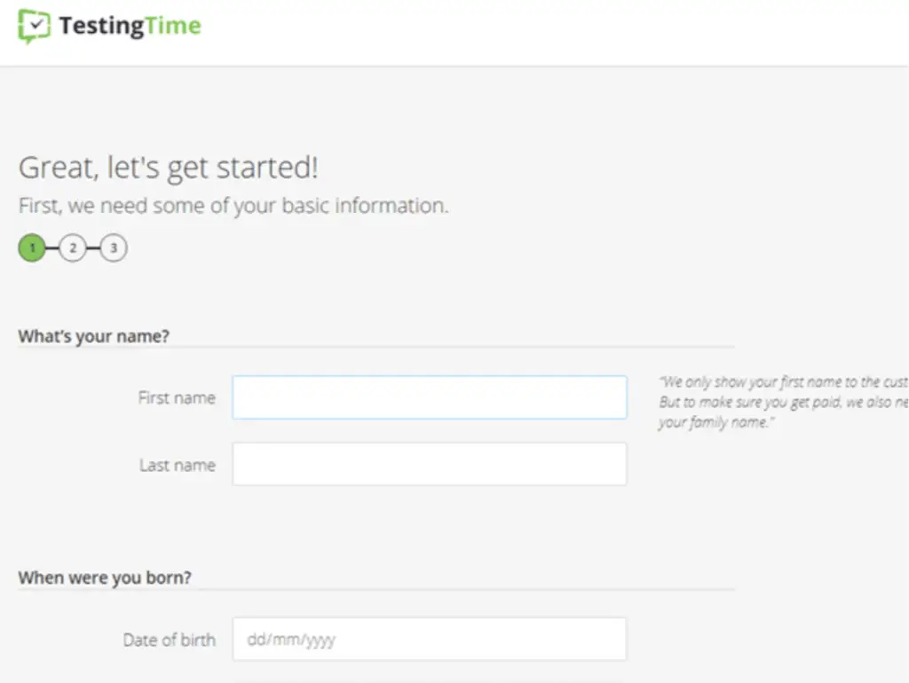Click the Date of birth dd/mm/yyyy field
Screen dimensions: 909x683
click(x=430, y=639)
